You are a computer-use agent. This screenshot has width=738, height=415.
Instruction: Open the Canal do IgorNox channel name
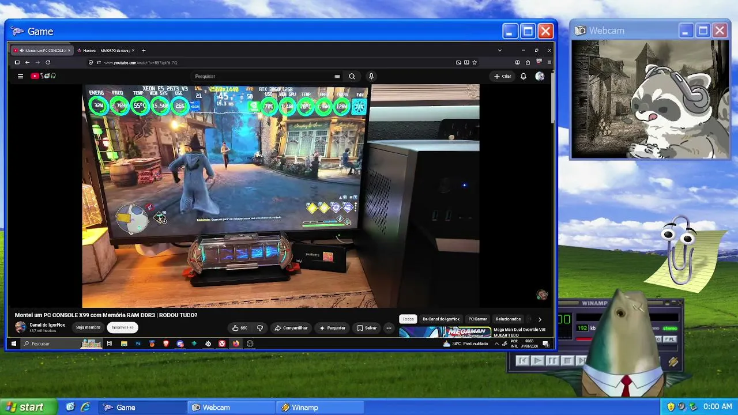tap(47, 325)
